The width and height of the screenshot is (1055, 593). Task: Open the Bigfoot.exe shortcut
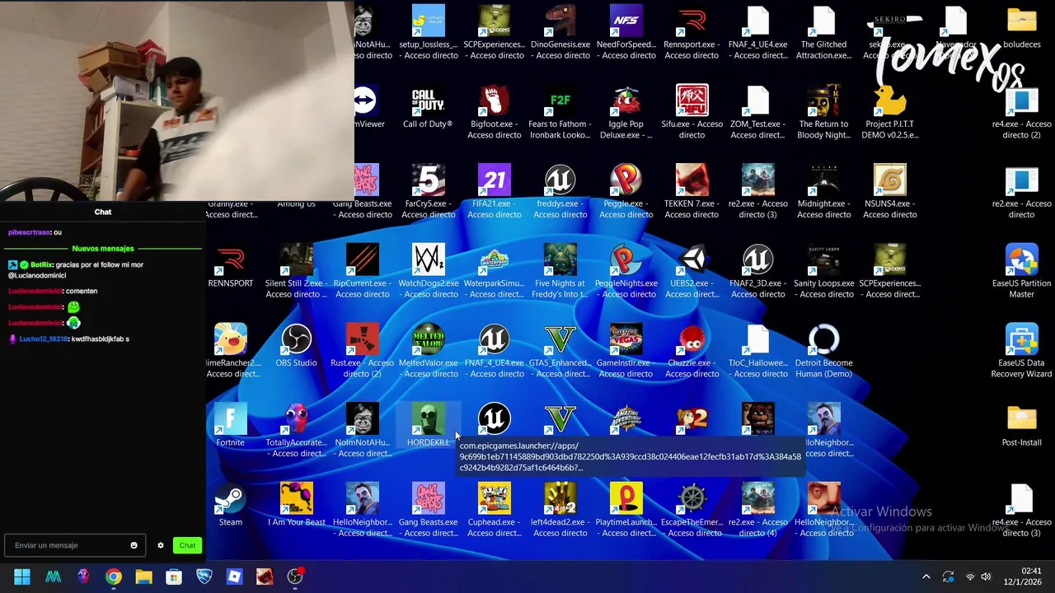[x=494, y=111]
